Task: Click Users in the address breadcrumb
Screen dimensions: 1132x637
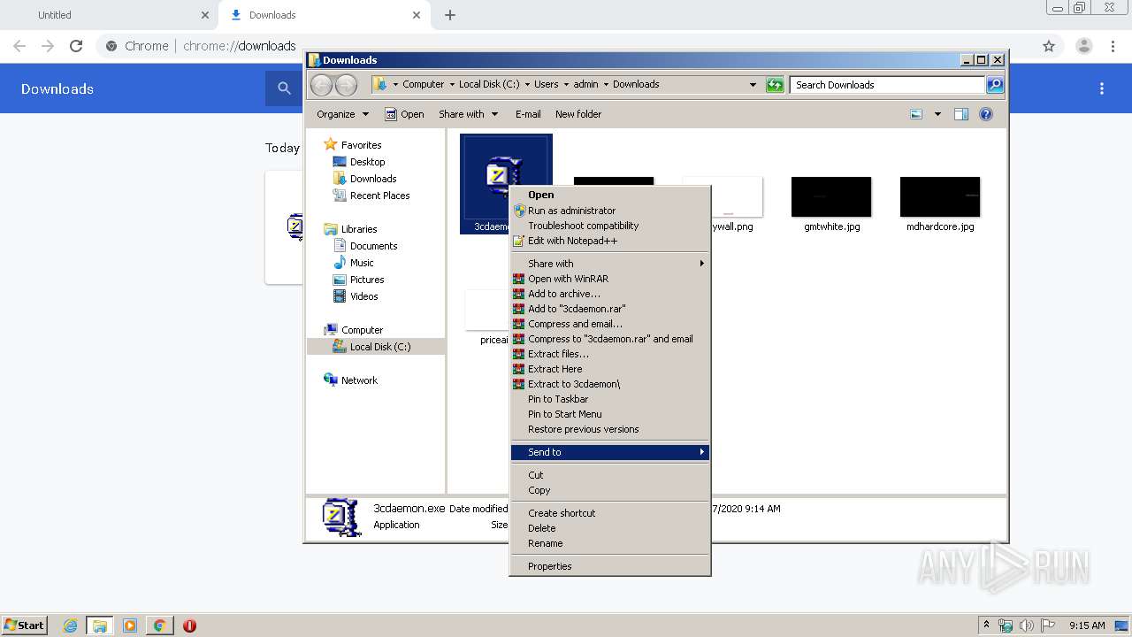Action: coord(546,85)
